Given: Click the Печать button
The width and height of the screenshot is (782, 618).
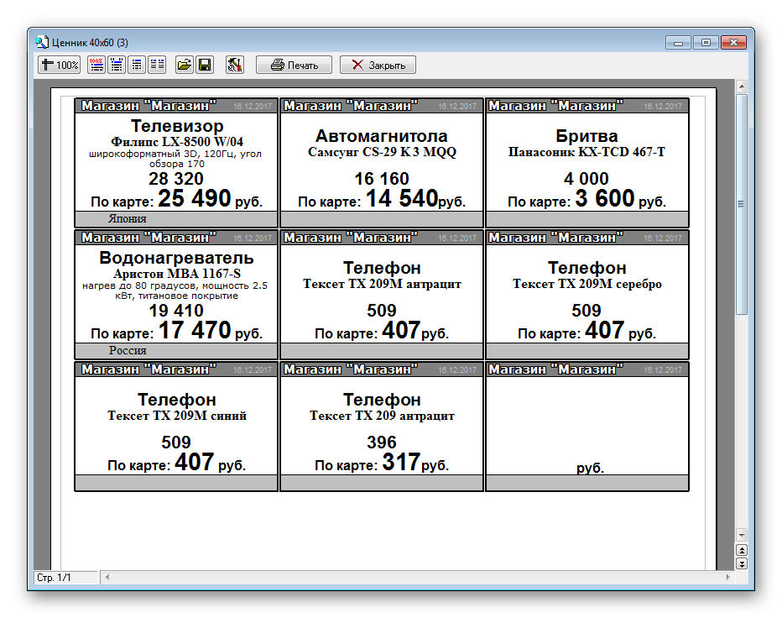Looking at the screenshot, I should click(x=295, y=65).
